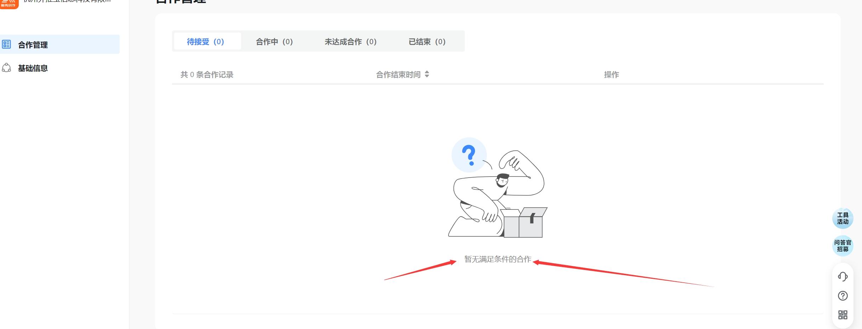Viewport: 862px width, 329px height.
Task: Sort by 合作结束时间 arrows
Action: click(x=427, y=74)
